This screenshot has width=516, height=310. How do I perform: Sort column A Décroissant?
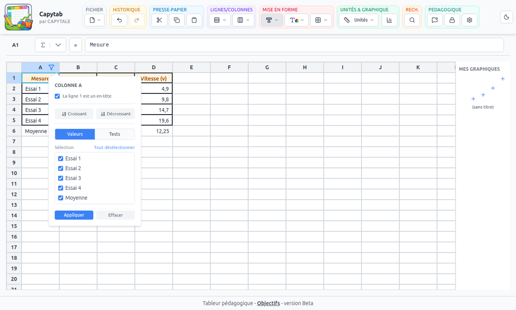(115, 114)
